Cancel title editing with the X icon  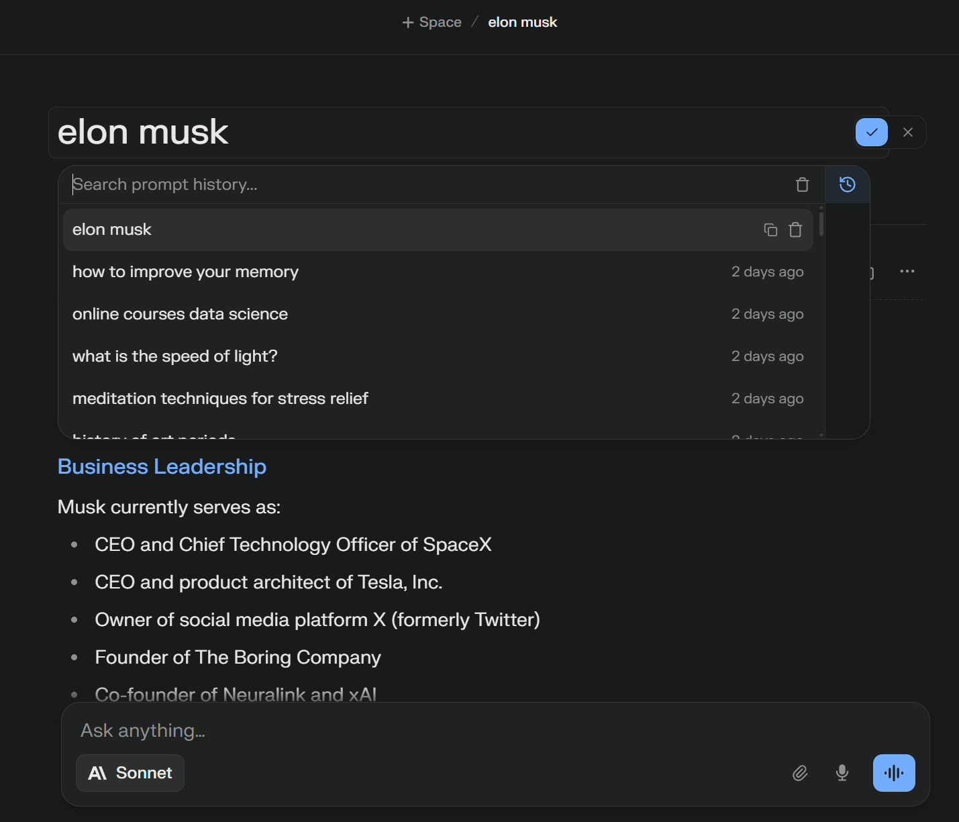908,132
